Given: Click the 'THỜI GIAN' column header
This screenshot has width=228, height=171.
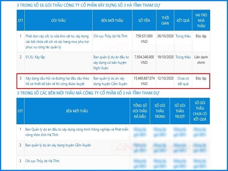Looking at the screenshot, I should point(165,21).
